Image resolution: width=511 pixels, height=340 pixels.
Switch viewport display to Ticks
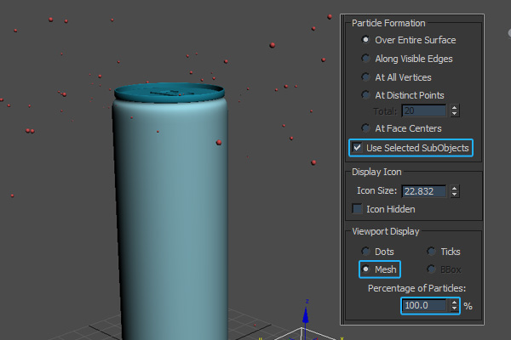click(431, 252)
